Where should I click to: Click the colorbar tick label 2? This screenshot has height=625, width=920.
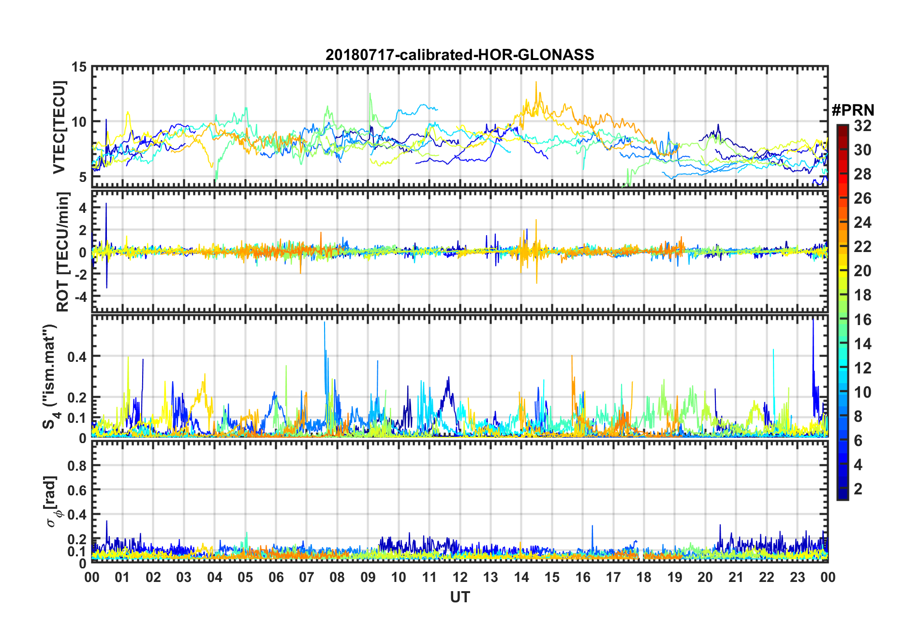[858, 489]
